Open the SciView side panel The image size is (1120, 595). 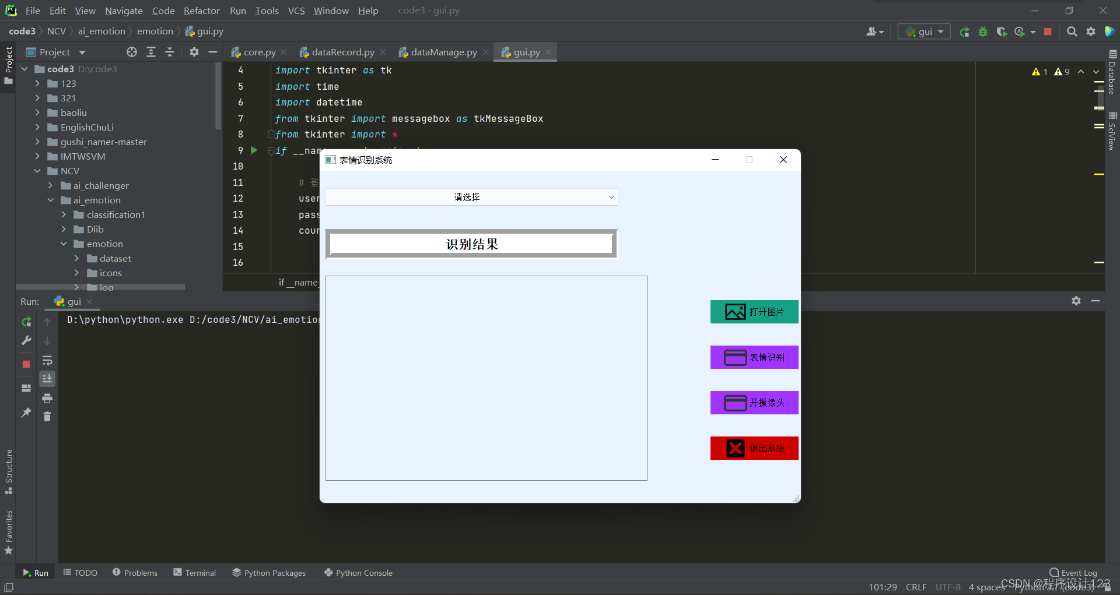tap(1112, 131)
